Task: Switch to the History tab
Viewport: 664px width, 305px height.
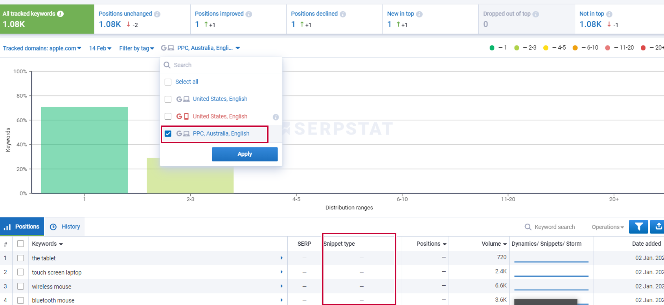Action: [x=65, y=227]
